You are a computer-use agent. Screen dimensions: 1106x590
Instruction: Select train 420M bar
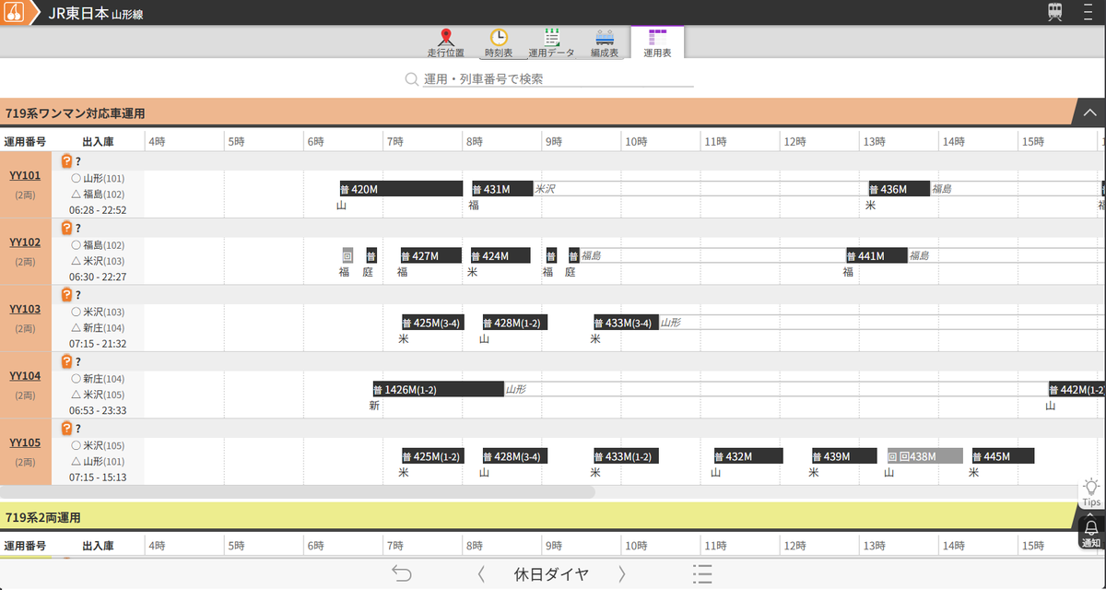pyautogui.click(x=401, y=189)
